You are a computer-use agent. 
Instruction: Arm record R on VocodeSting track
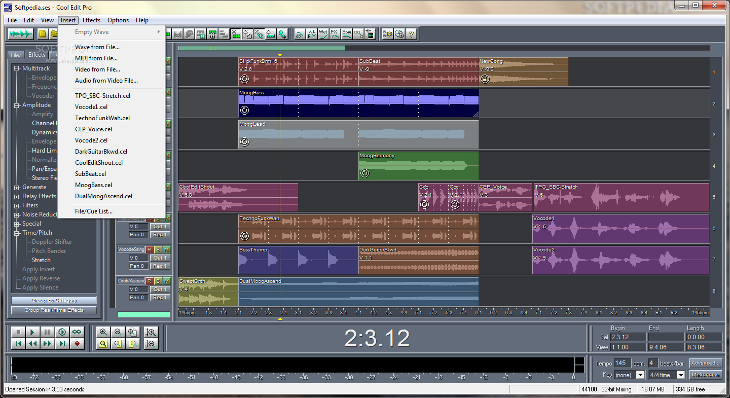click(149, 249)
